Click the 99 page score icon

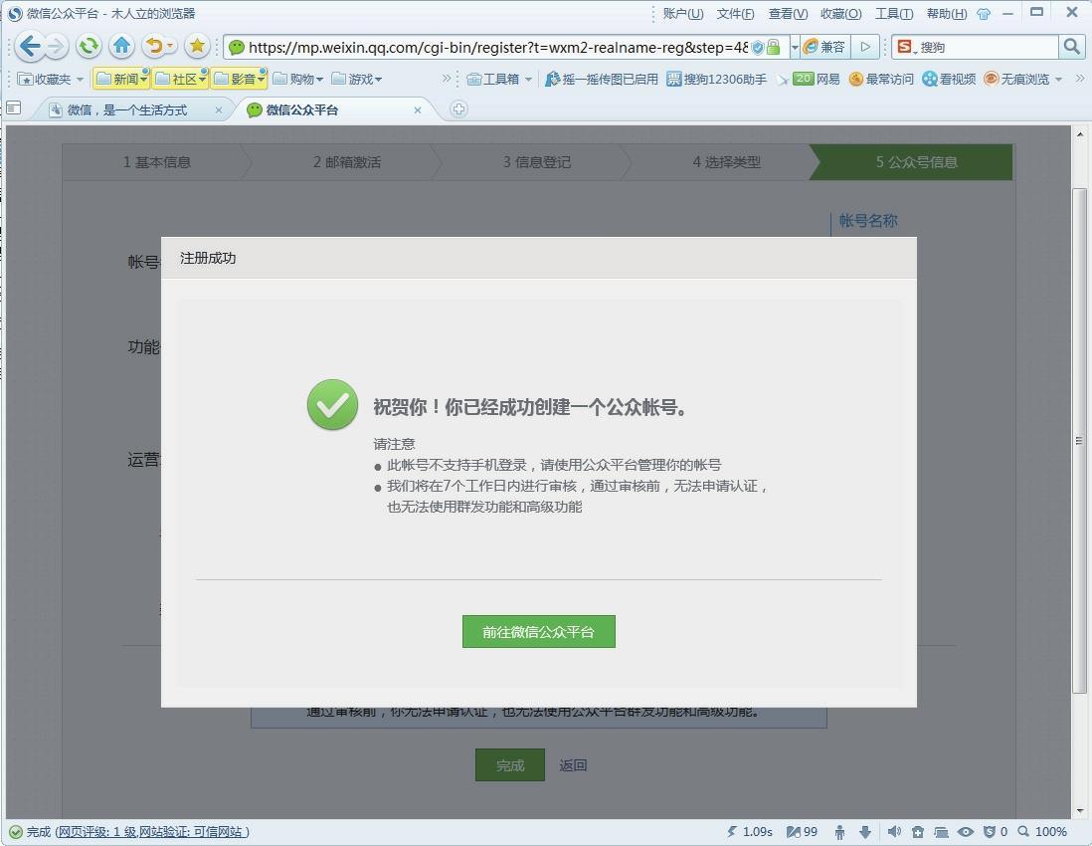coord(802,831)
